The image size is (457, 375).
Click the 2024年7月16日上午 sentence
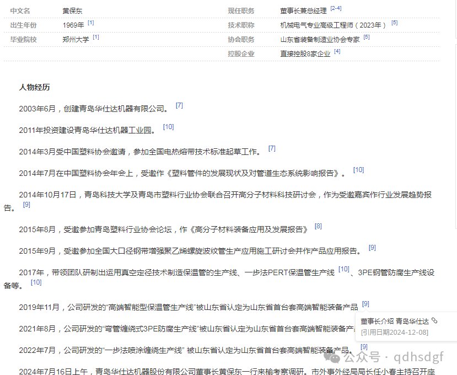(x=227, y=372)
